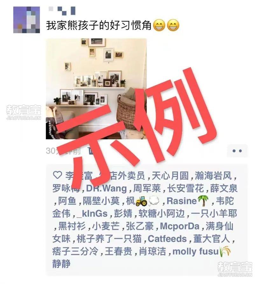
Task: Tap the first grinning emoji
Action: (159, 25)
